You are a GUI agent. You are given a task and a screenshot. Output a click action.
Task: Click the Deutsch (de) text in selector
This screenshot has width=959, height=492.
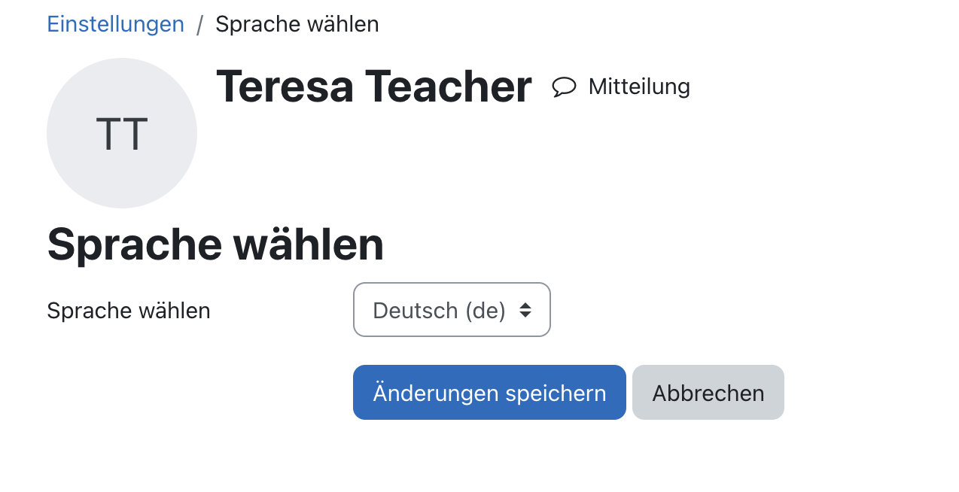coord(439,310)
